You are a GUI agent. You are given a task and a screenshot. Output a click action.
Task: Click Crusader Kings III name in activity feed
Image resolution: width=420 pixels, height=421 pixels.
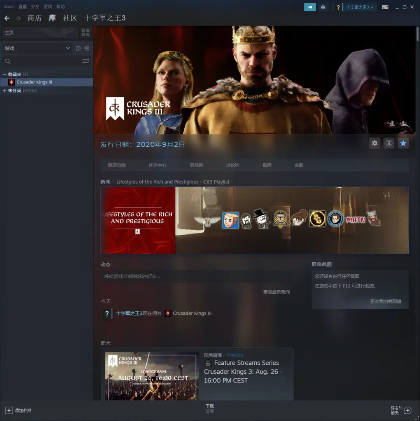pos(192,314)
